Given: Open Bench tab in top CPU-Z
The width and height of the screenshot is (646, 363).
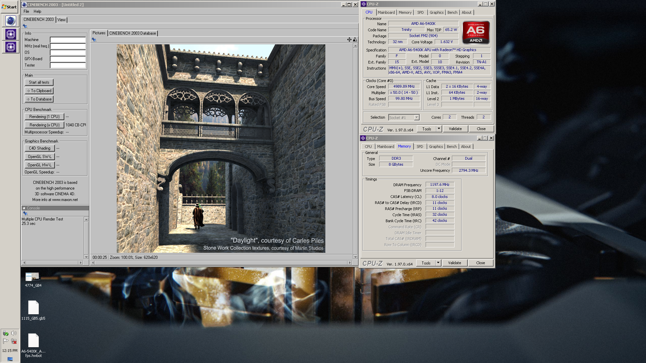Looking at the screenshot, I should 452,12.
